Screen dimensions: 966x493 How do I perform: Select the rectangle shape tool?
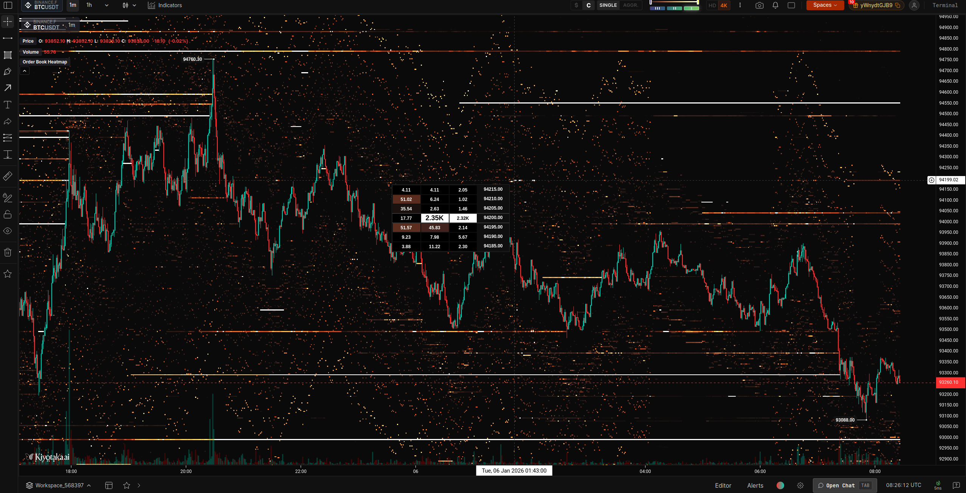pyautogui.click(x=8, y=55)
